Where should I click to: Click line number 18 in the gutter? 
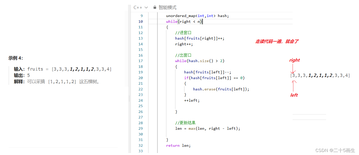tap(141, 67)
